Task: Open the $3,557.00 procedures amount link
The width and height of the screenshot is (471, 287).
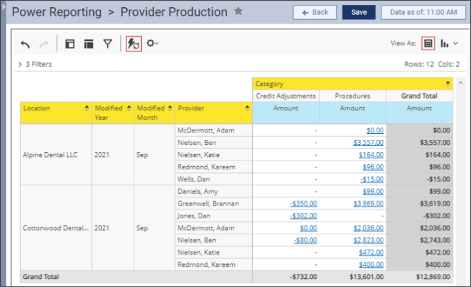Action: (x=368, y=142)
